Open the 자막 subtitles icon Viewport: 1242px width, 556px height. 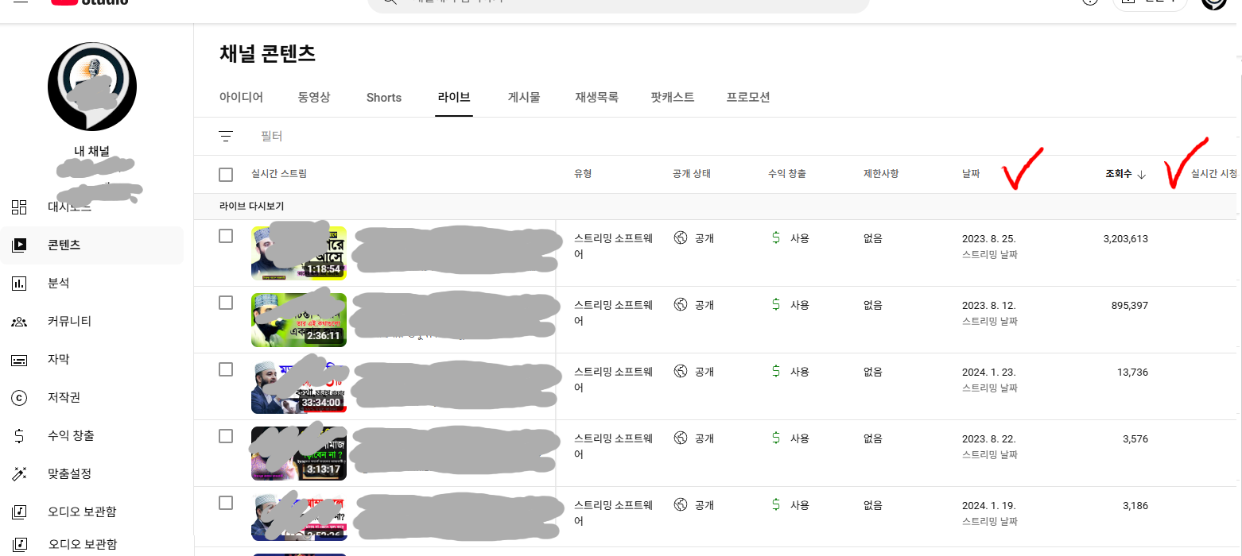pyautogui.click(x=19, y=360)
